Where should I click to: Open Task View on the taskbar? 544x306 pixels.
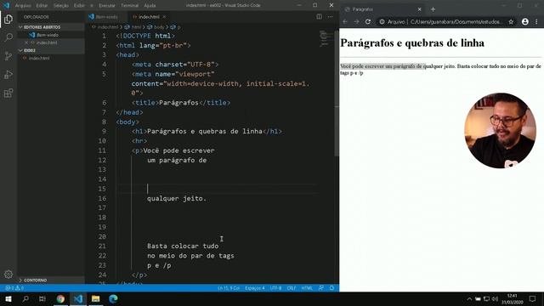pos(42,298)
